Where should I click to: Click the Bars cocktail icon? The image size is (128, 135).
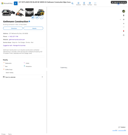tap(4, 66)
